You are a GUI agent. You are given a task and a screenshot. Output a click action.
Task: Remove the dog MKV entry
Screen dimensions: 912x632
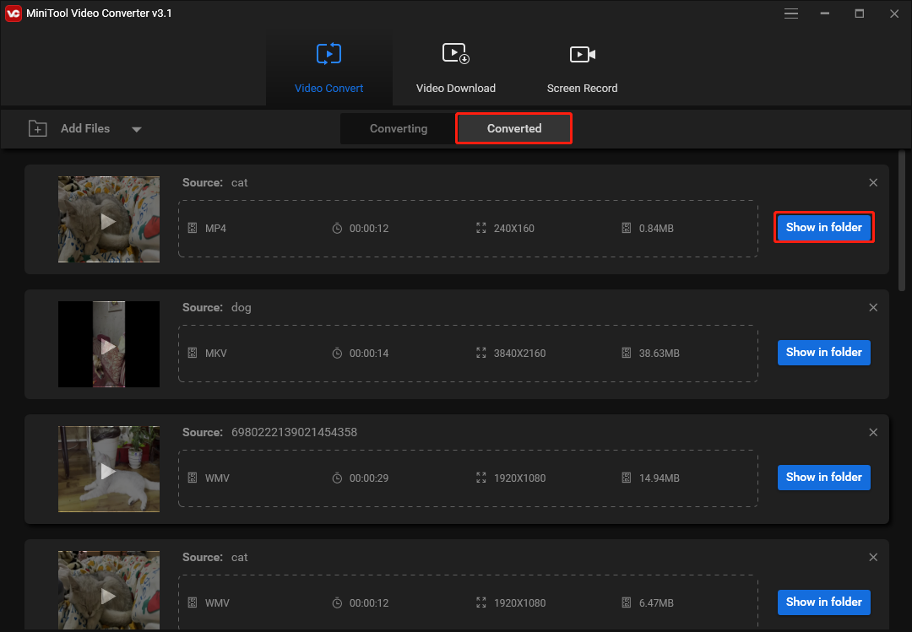[x=873, y=308]
